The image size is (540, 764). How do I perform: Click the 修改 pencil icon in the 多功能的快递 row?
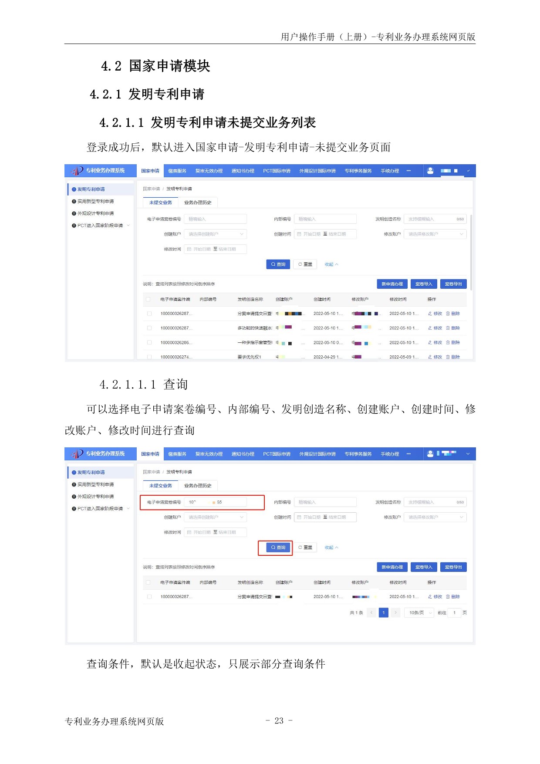pyautogui.click(x=430, y=328)
